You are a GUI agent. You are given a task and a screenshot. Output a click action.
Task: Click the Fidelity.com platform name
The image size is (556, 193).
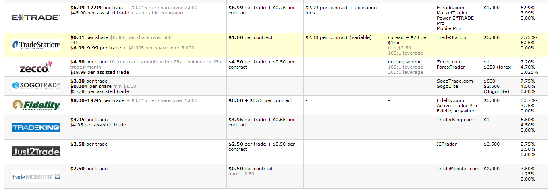click(x=450, y=100)
